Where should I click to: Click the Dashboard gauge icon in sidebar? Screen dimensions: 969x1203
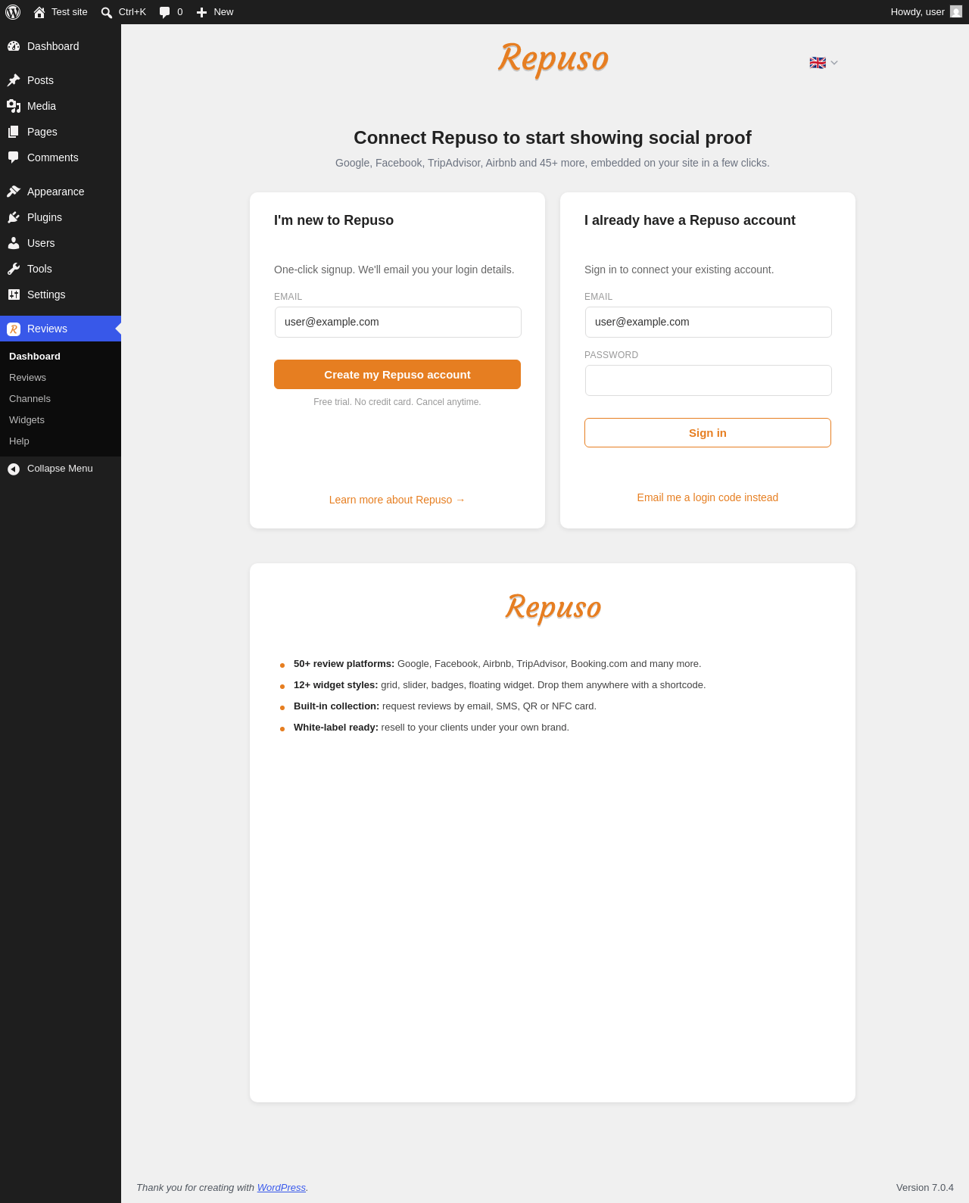tap(14, 46)
